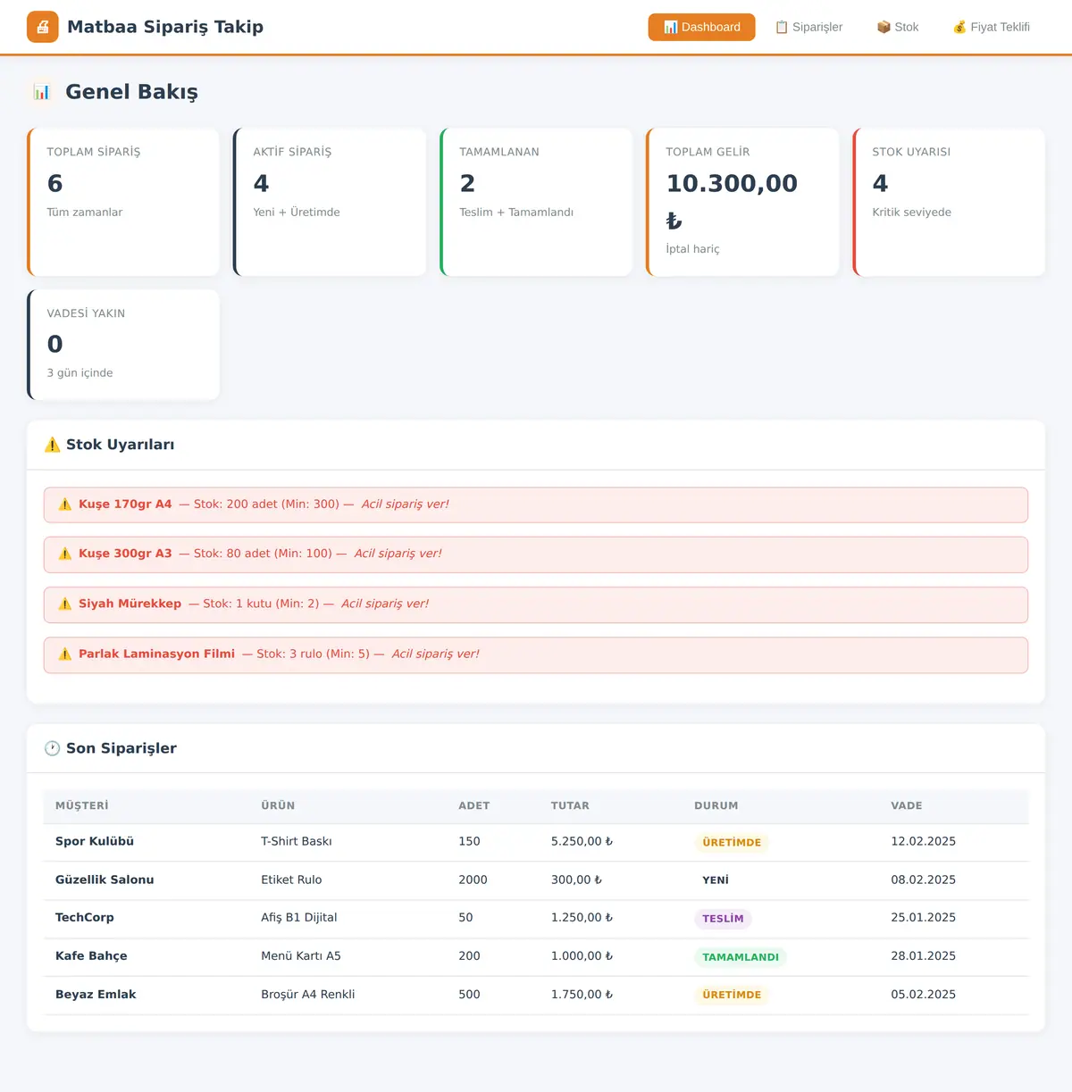Select the Beyaz Emlak customer cell

click(96, 994)
